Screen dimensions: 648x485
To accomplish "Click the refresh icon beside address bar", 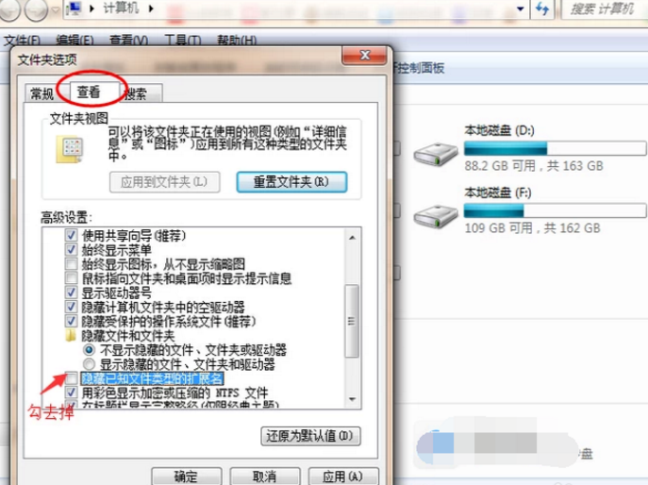I will 542,8.
